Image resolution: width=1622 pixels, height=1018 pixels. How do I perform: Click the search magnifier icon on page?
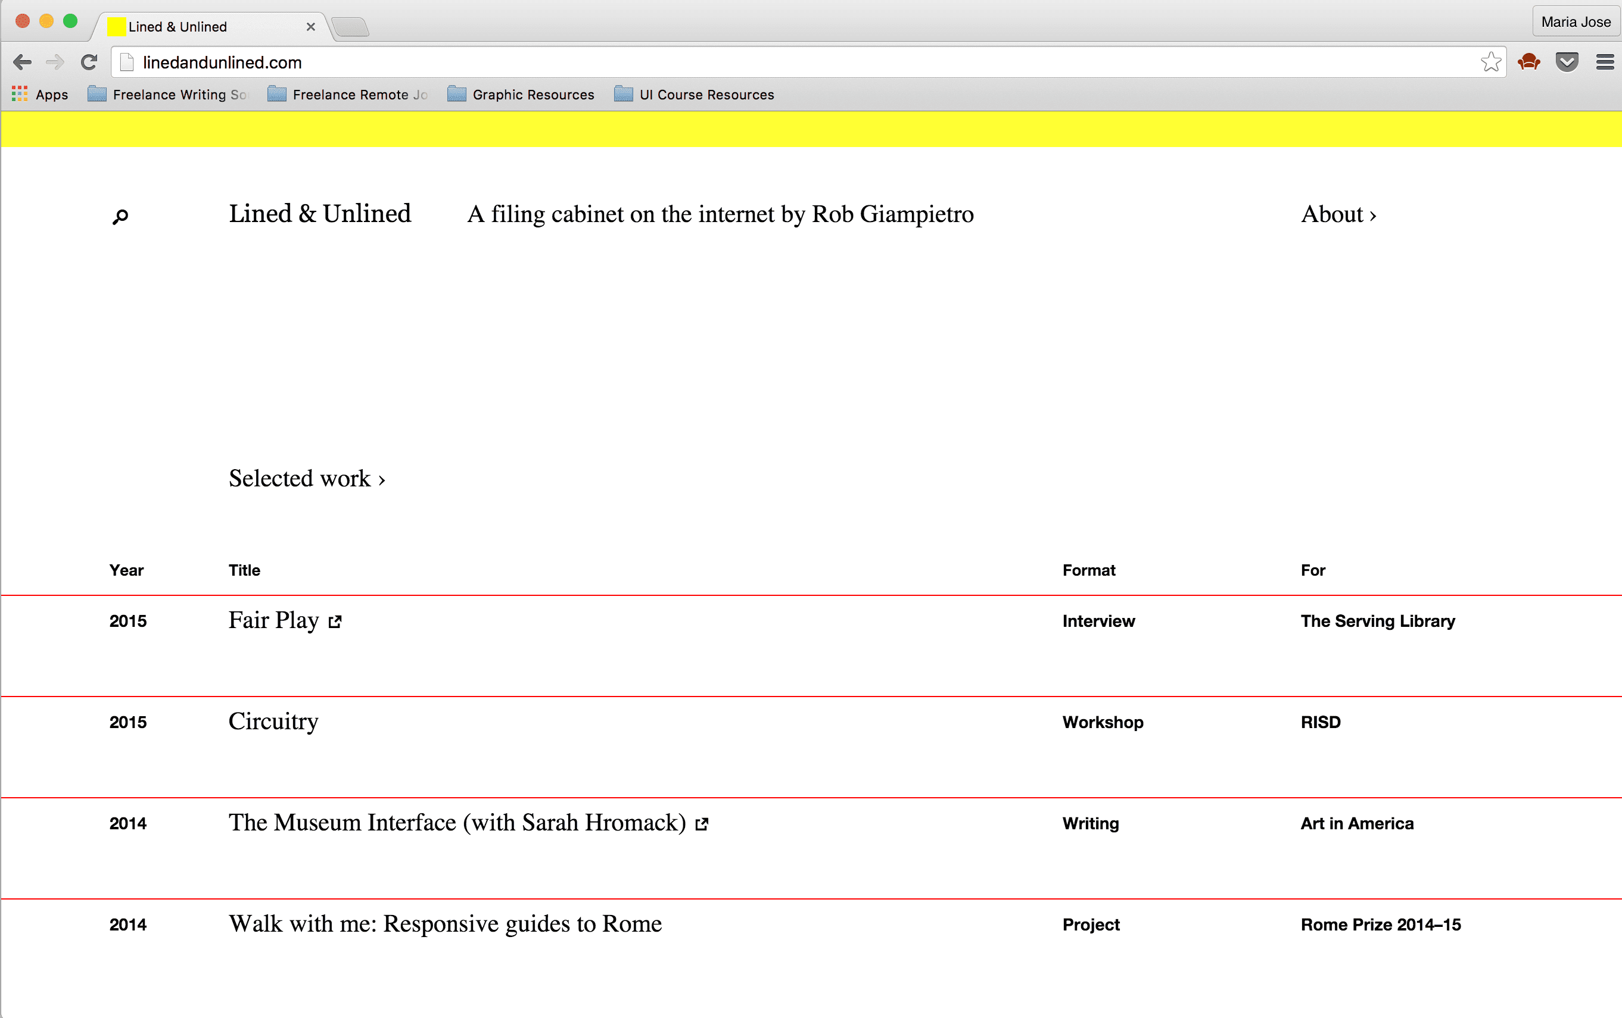point(120,217)
